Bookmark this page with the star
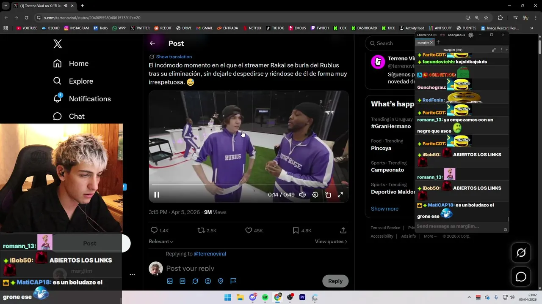Screen dimensions: 542x304 click(x=486, y=18)
